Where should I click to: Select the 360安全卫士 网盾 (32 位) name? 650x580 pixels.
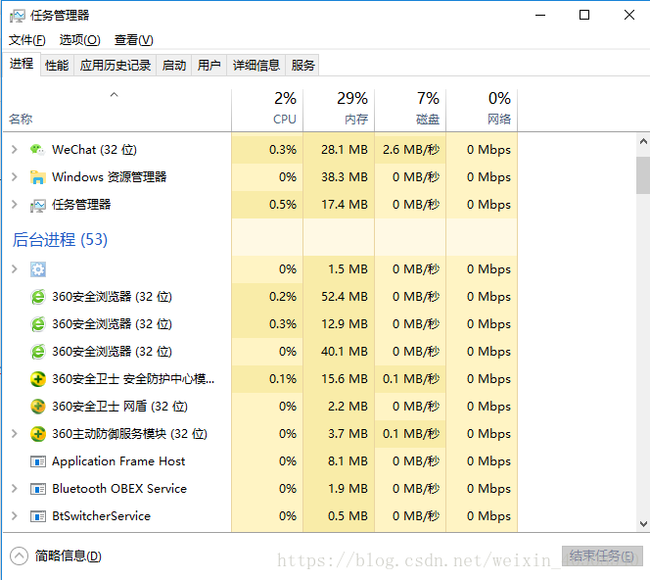(119, 407)
